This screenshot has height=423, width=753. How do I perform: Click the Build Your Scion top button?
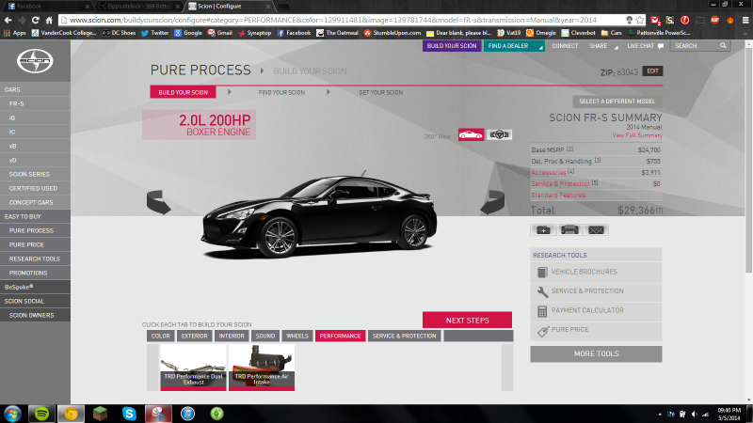pos(452,46)
